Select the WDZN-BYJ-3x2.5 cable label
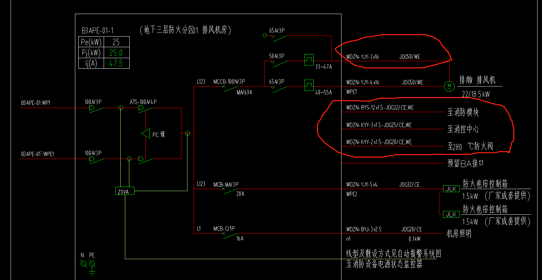Image resolution: width=542 pixels, height=280 pixels. pos(364,229)
